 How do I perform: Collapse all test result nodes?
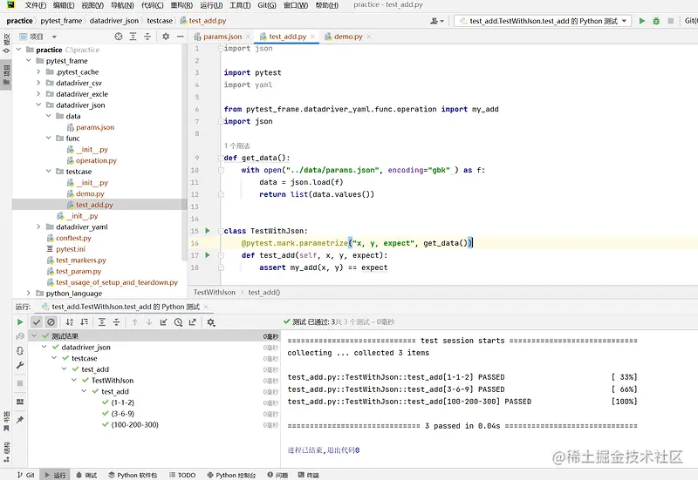(x=116, y=322)
